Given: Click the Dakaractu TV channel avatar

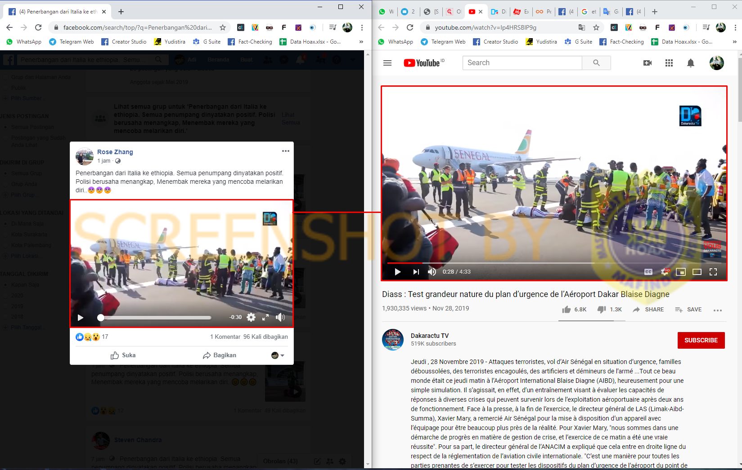Looking at the screenshot, I should 393,340.
